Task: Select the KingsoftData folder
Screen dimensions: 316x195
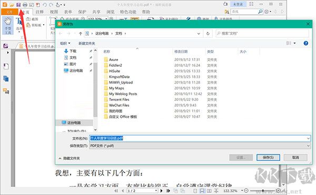Action: [x=119, y=77]
